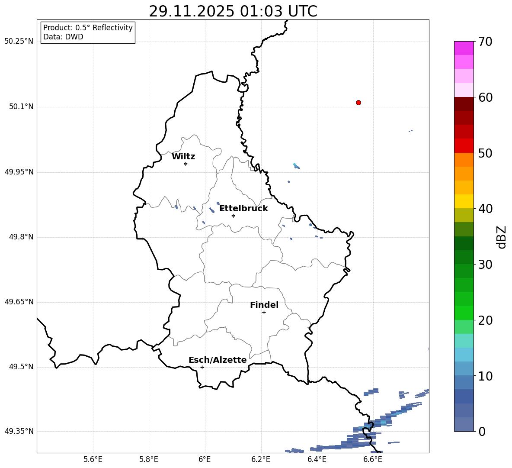Screen dimensions: 512x468
Task: Click the 5.6°E longitude label
Action: point(93,459)
